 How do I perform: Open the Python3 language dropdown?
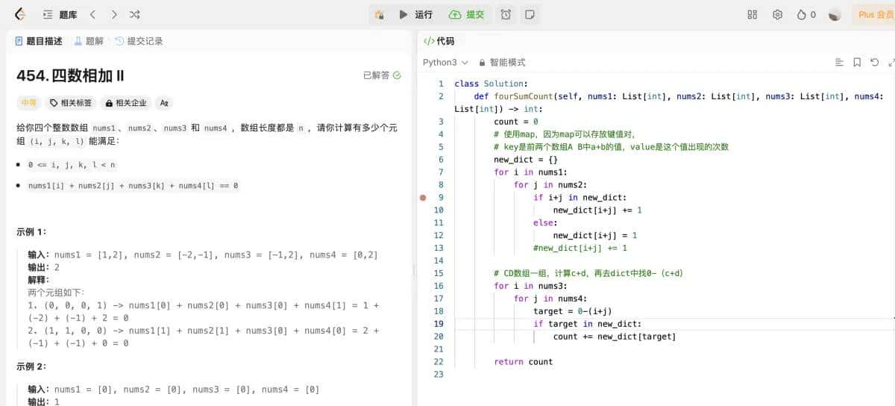pyautogui.click(x=445, y=63)
